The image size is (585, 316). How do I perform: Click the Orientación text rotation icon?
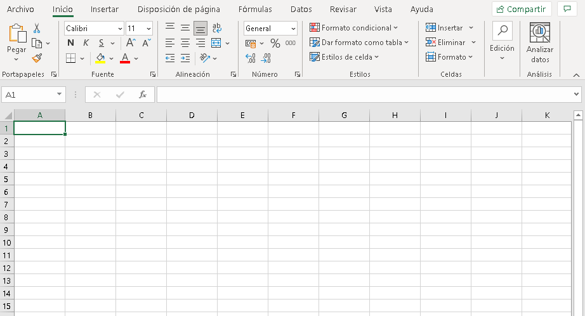click(205, 58)
